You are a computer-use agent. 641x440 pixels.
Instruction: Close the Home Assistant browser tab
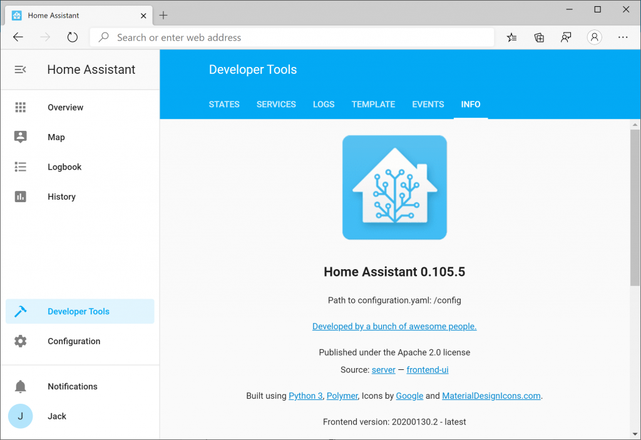point(143,16)
